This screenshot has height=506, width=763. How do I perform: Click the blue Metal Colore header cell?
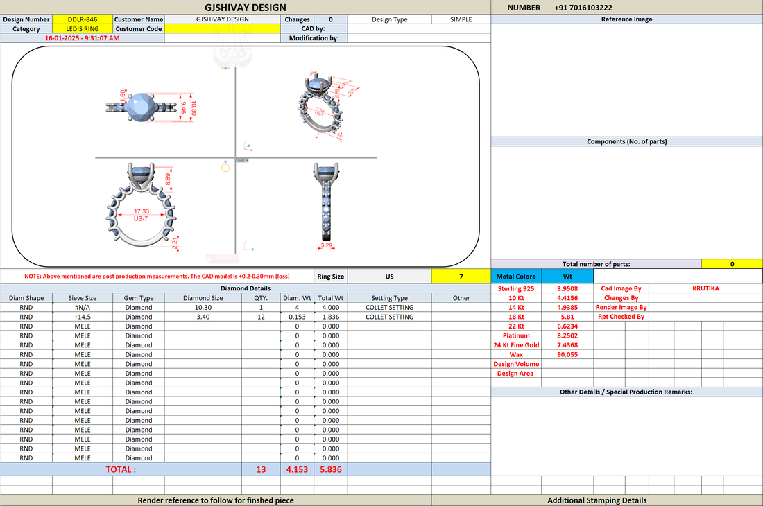point(516,276)
